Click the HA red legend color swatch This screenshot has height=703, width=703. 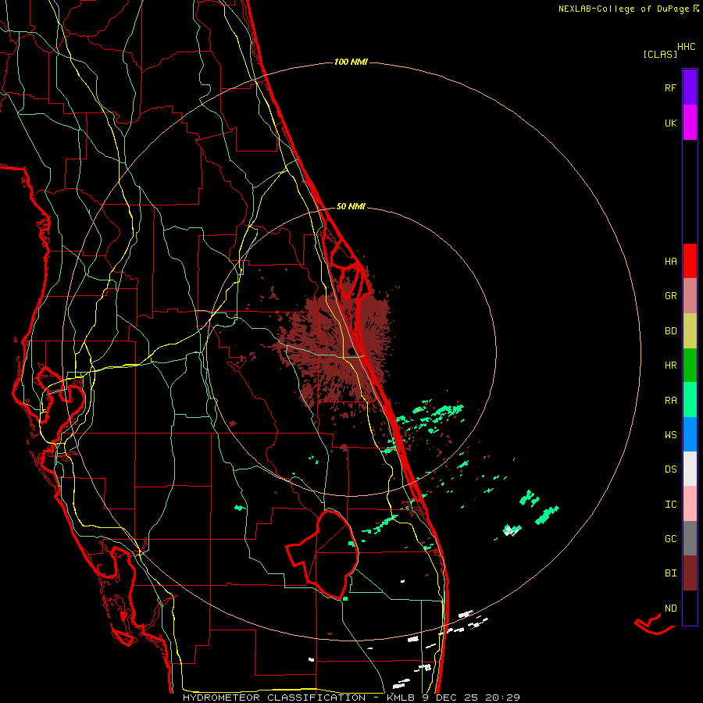coord(690,261)
